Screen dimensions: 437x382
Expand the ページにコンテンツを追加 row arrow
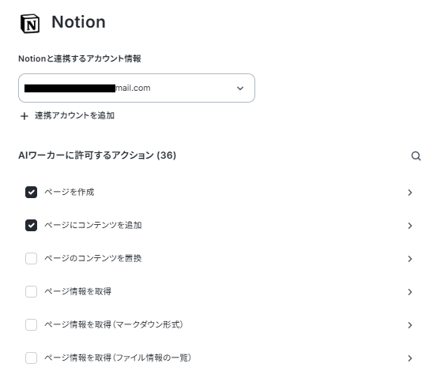[x=409, y=226]
